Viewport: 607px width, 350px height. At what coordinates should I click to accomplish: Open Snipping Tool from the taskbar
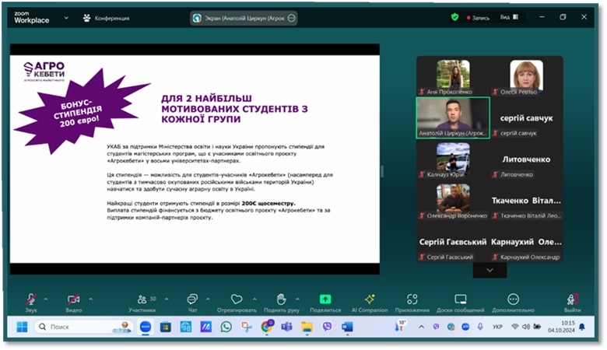click(x=246, y=327)
